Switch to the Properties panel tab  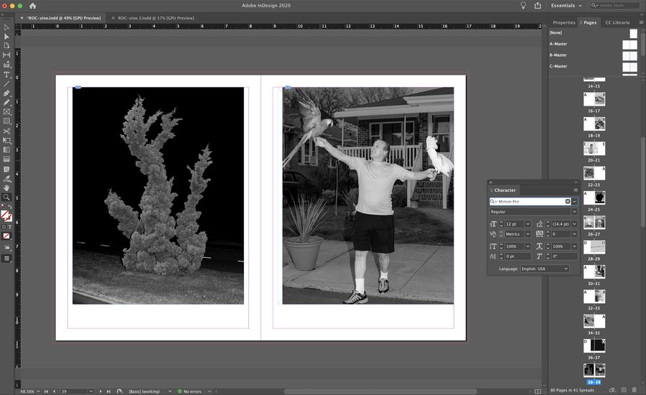point(563,22)
